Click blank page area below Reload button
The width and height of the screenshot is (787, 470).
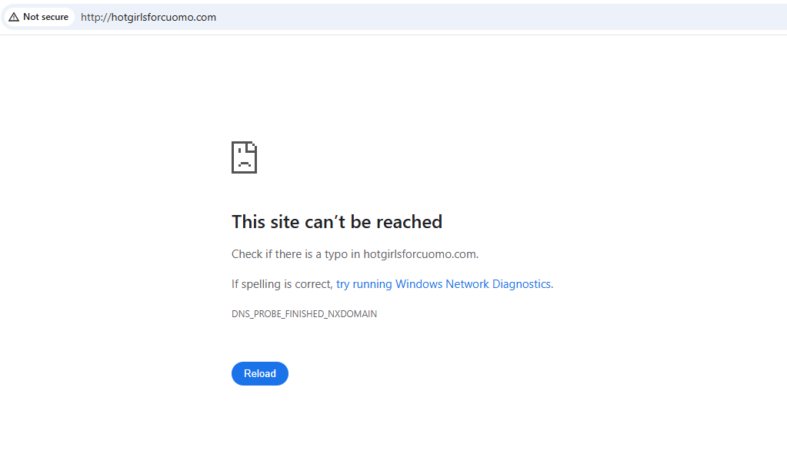click(x=260, y=430)
